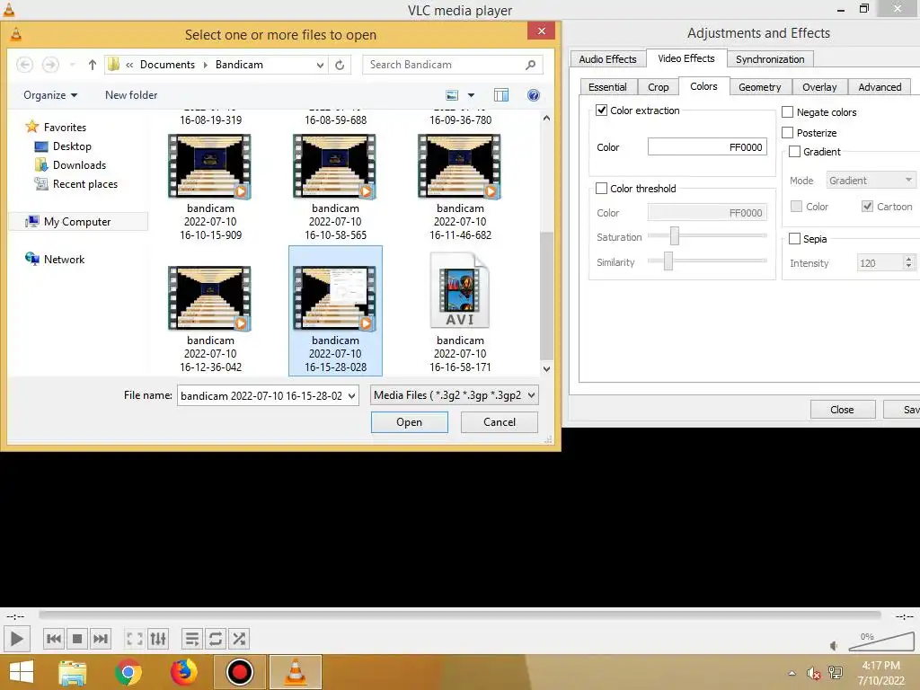The image size is (920, 690).
Task: Toggle random shuffle icon
Action: (239, 639)
